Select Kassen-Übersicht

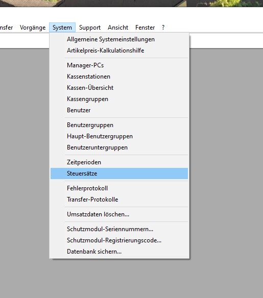(x=119, y=88)
